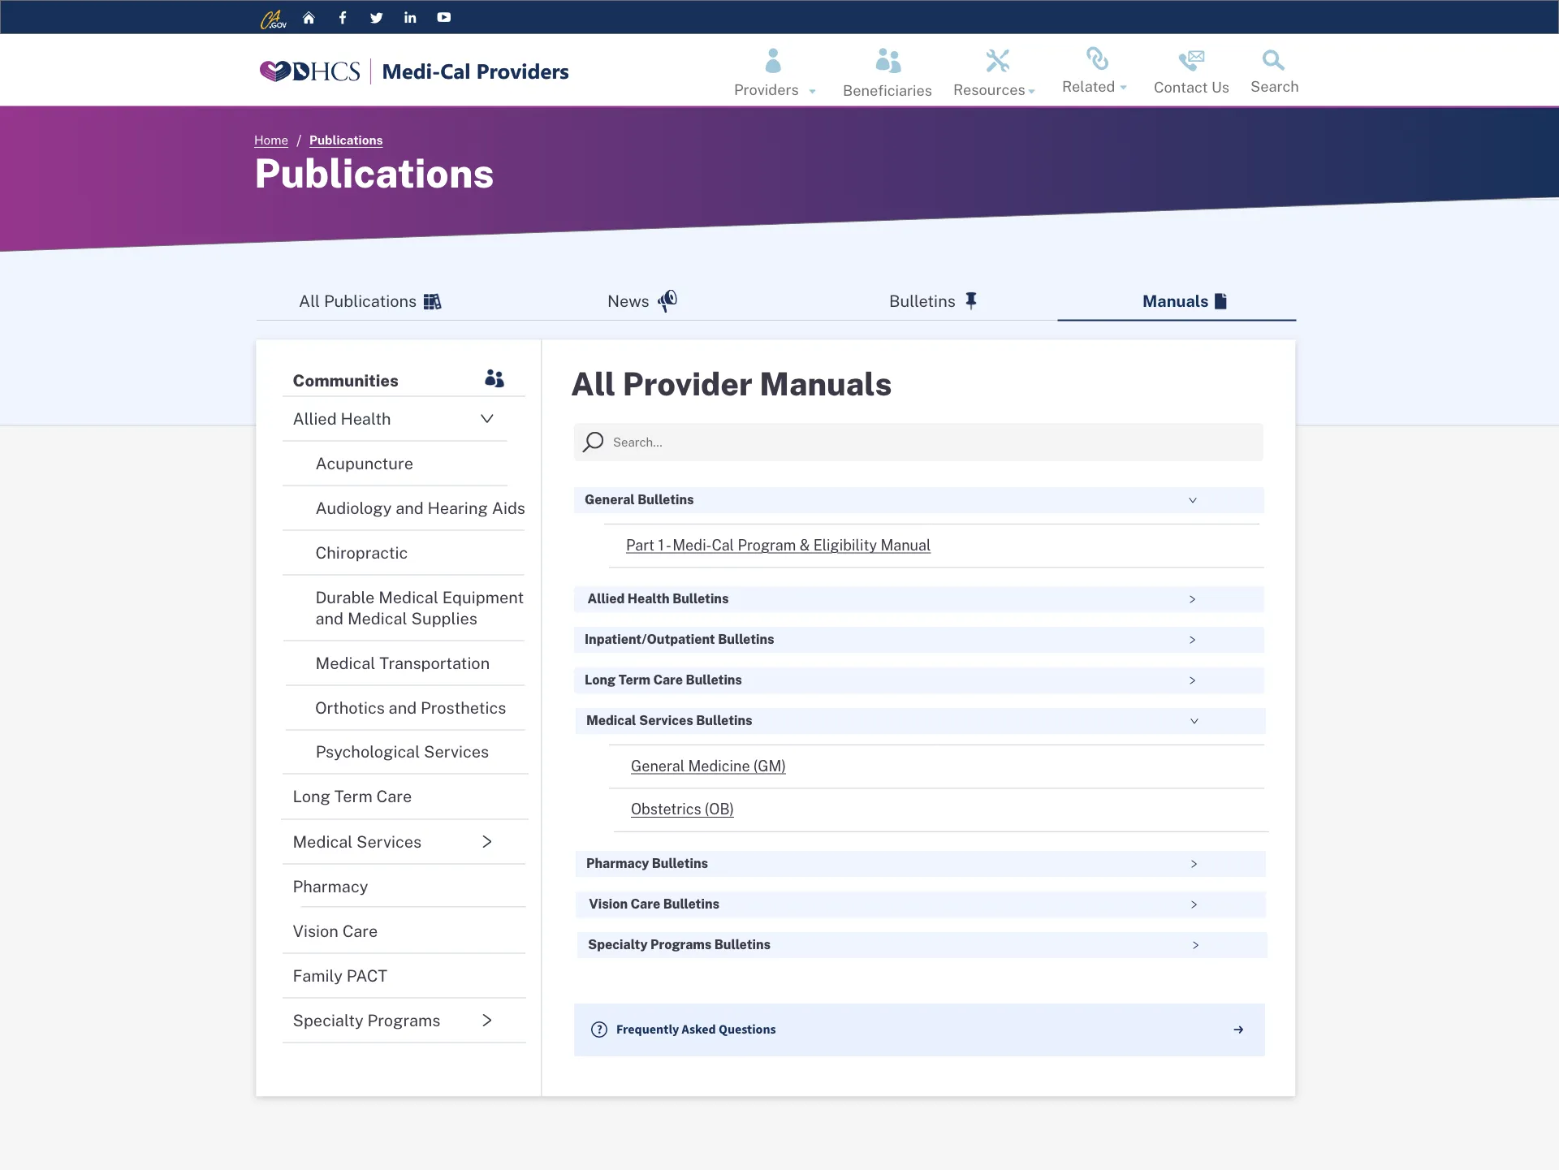Viewport: 1559px width, 1170px height.
Task: Open the Related navigation dropdown
Action: [1094, 71]
